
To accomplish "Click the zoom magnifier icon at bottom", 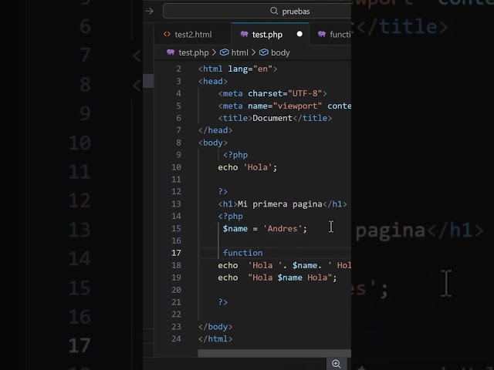I will pyautogui.click(x=337, y=364).
